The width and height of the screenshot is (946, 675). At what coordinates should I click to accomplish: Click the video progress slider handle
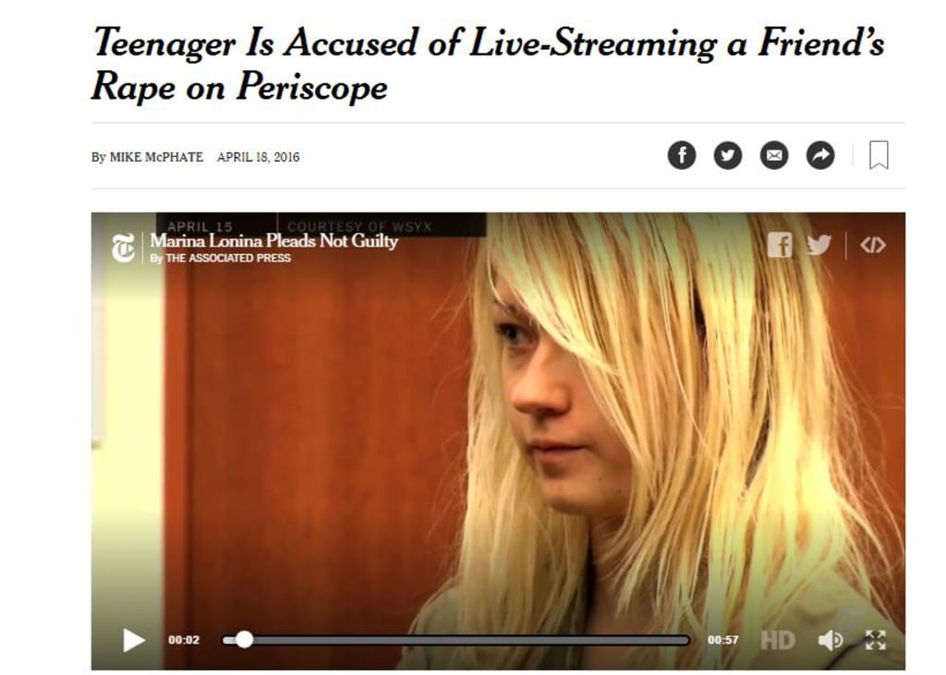[x=244, y=639]
